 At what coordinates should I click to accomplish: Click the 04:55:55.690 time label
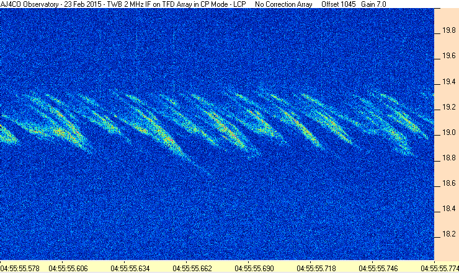point(254,268)
